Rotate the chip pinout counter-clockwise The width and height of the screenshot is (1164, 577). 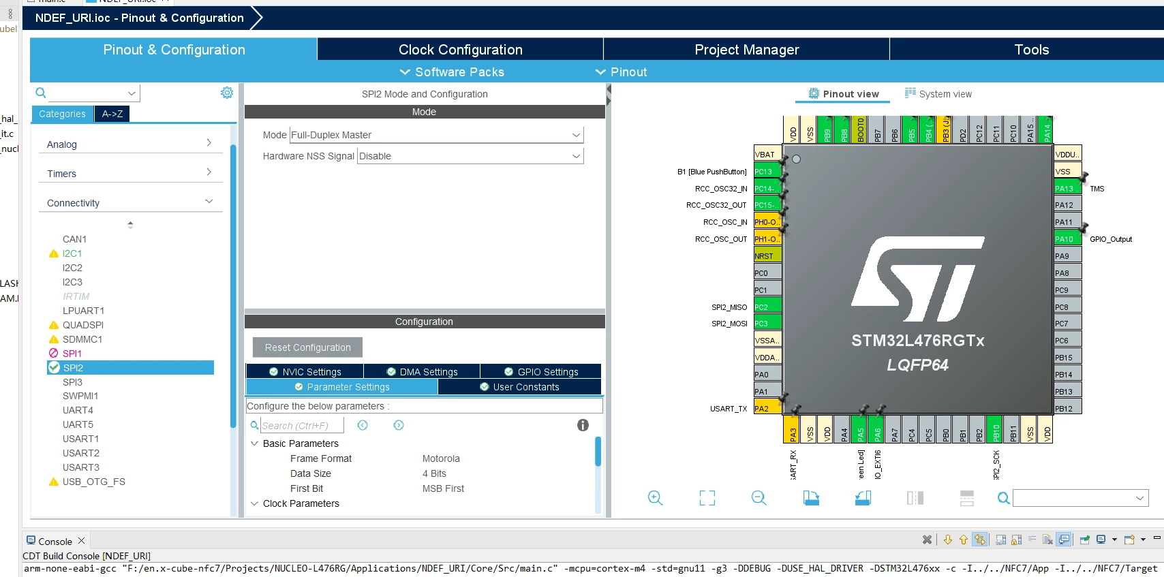[x=863, y=498]
